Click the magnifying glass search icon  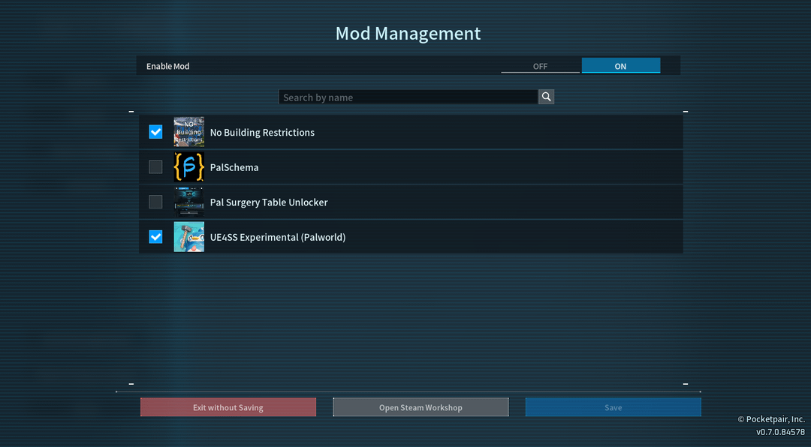coord(546,97)
